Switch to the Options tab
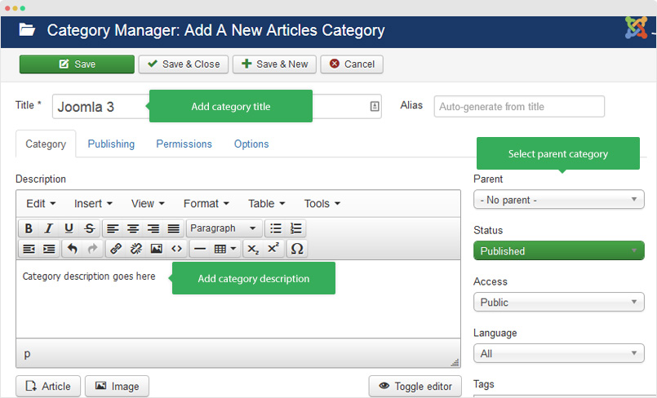 click(x=251, y=144)
